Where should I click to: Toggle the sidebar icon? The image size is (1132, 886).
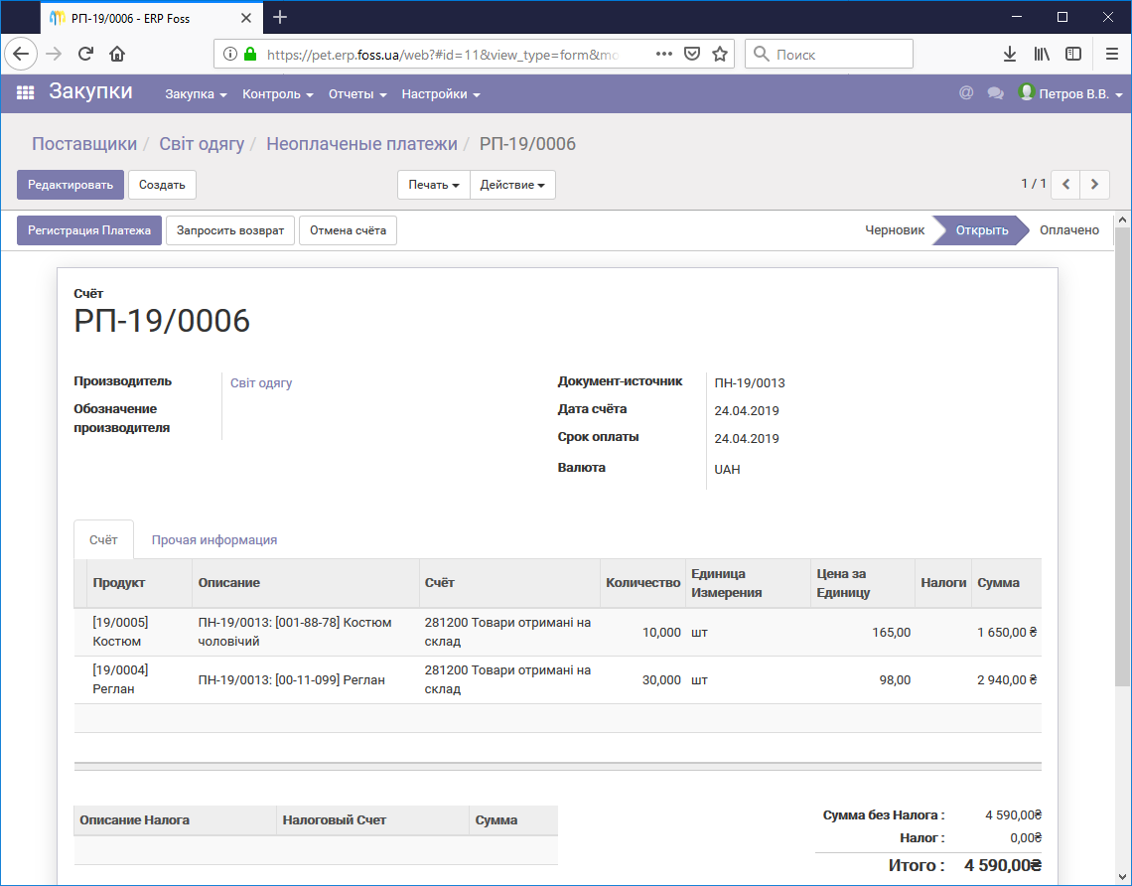1073,54
